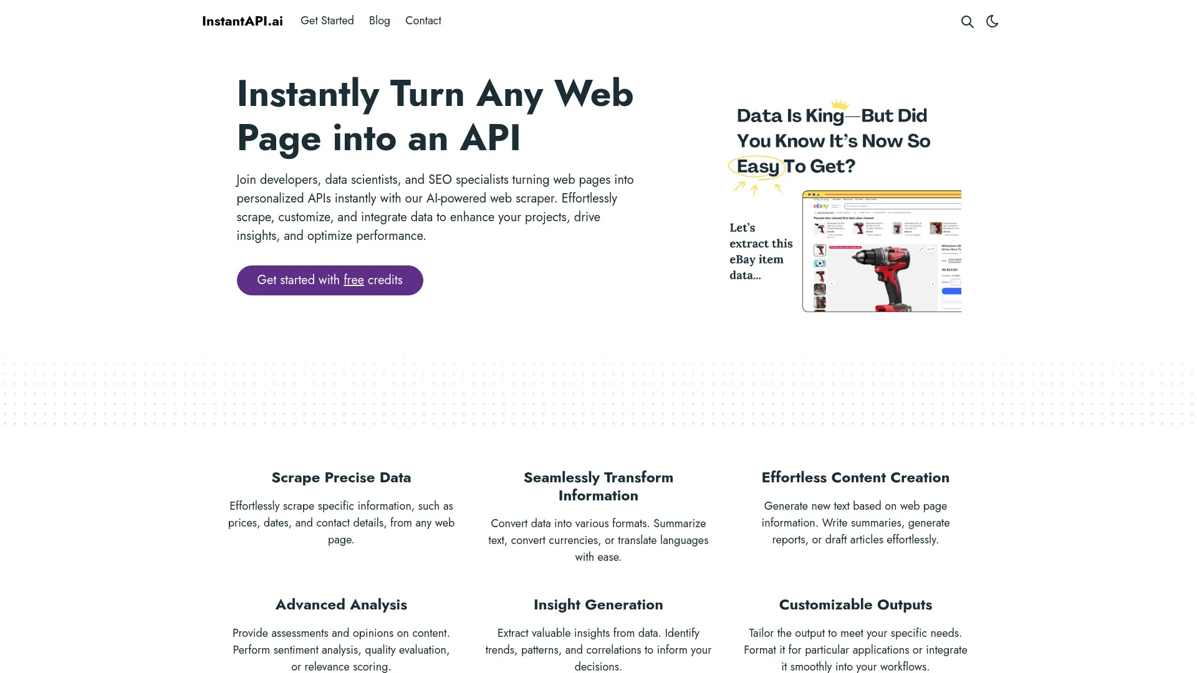The image size is (1197, 673).
Task: Click Scrape Precise Data section heading
Action: click(x=341, y=477)
